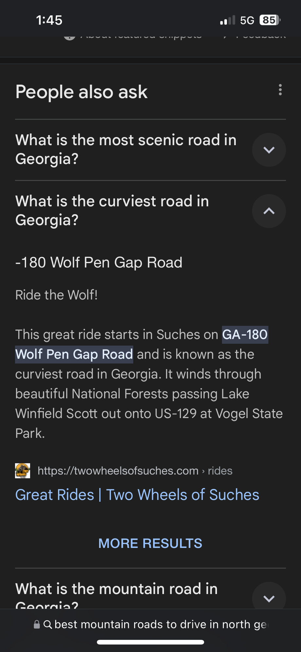
Task: Tap the 1:45 clock in status bar
Action: (x=49, y=20)
